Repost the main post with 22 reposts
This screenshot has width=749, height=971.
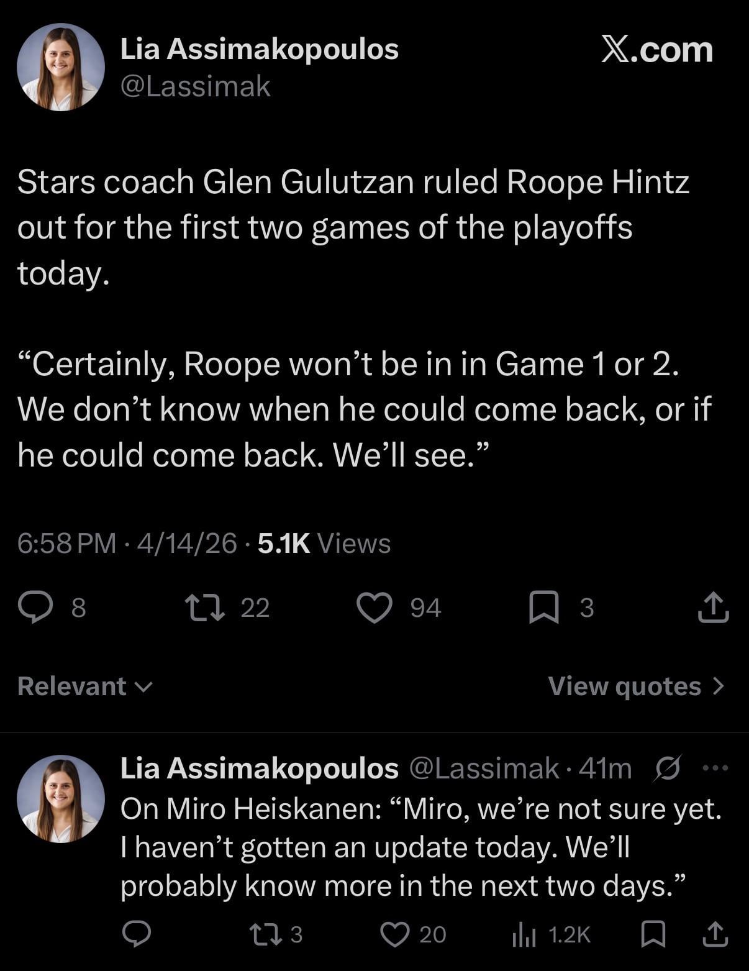pos(205,607)
